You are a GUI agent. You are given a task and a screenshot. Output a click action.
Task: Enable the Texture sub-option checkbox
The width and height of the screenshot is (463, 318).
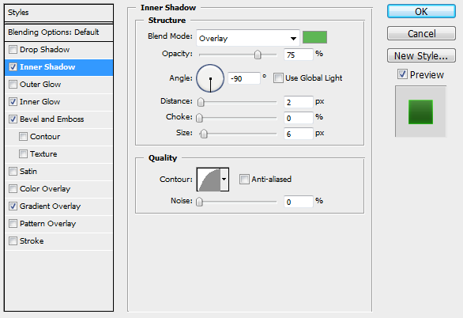click(x=23, y=154)
